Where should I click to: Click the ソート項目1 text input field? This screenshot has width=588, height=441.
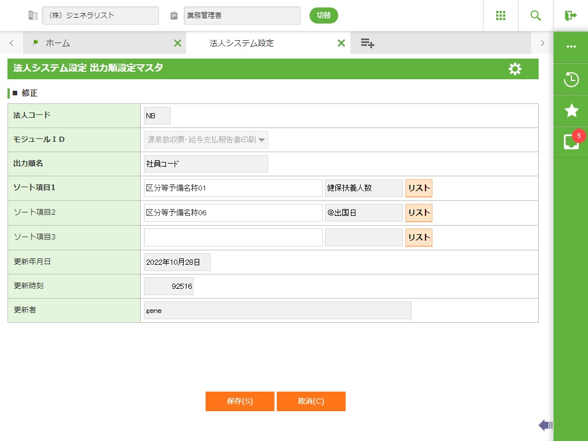tap(233, 188)
